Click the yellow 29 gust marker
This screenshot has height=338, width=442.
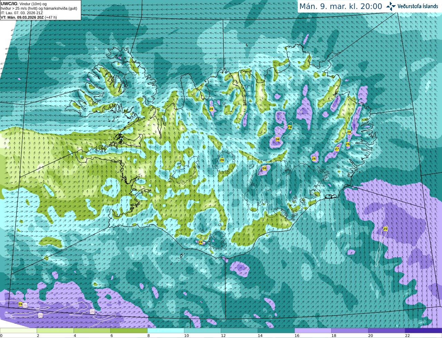click(x=290, y=127)
